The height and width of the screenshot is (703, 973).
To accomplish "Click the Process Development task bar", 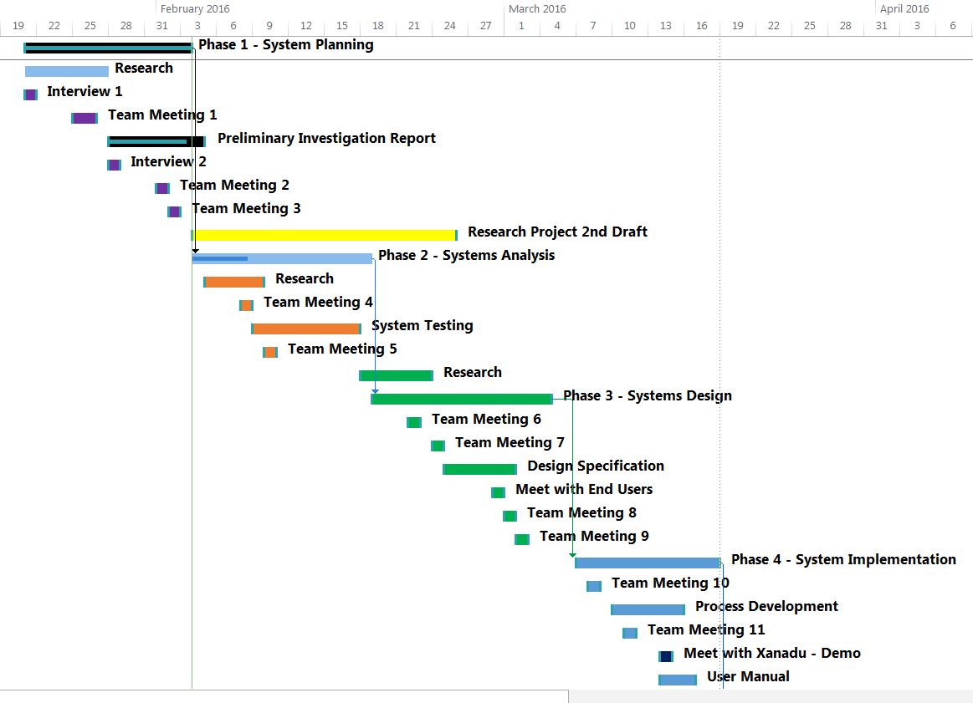I will point(648,609).
